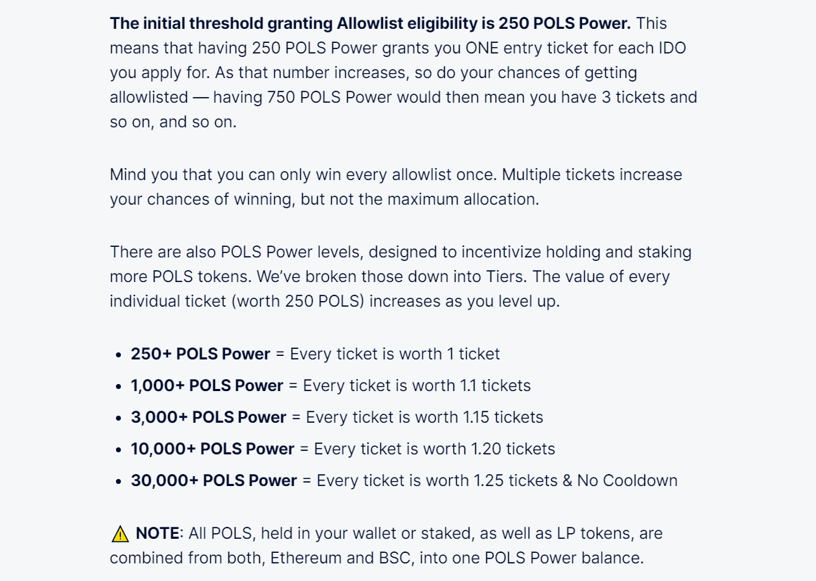Click the paragraph starting 'There are also POLS'
The image size is (816, 581).
coord(401,276)
